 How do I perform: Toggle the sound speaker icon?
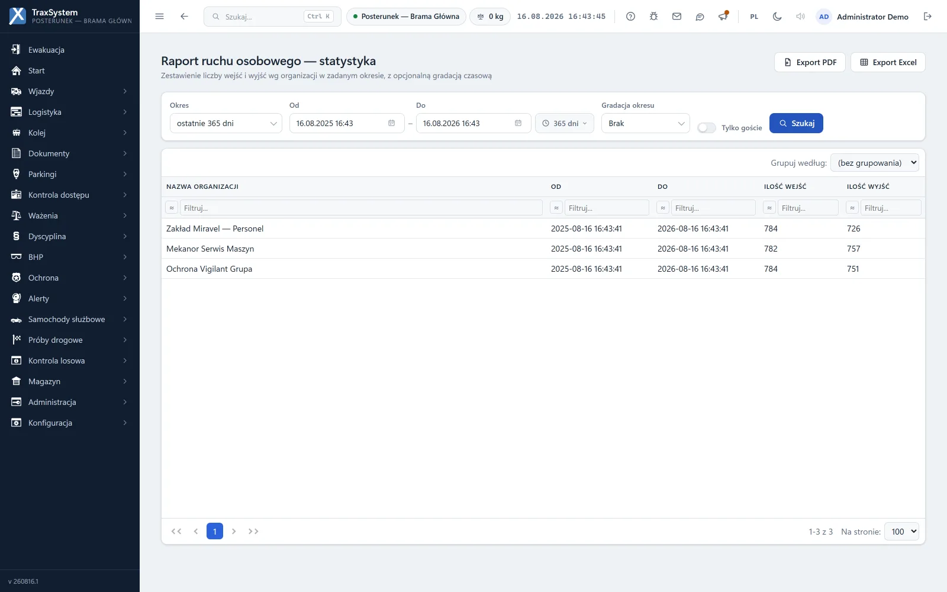800,17
